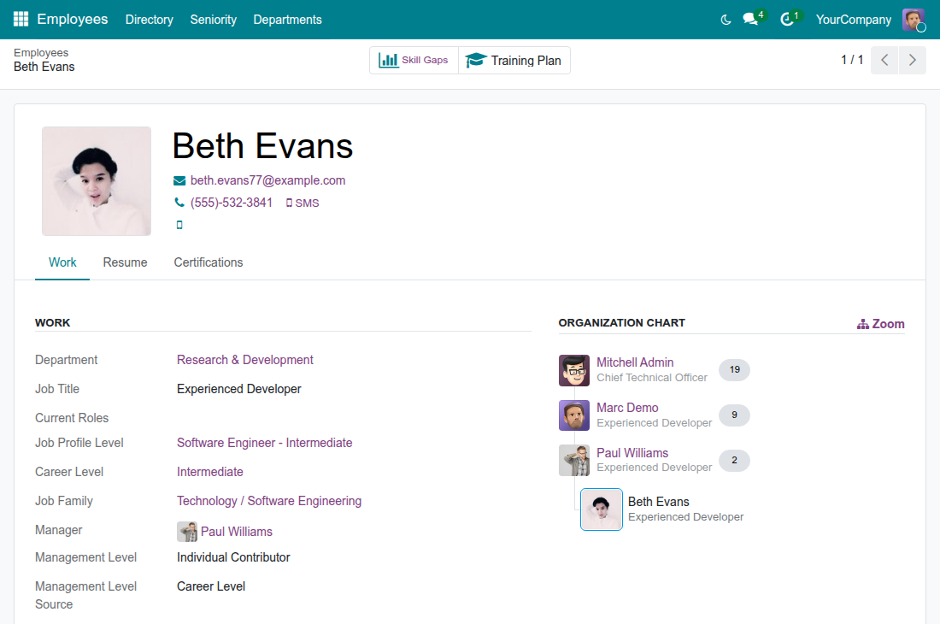Click the Beth Evans name heading
The width and height of the screenshot is (940, 624).
tap(262, 146)
